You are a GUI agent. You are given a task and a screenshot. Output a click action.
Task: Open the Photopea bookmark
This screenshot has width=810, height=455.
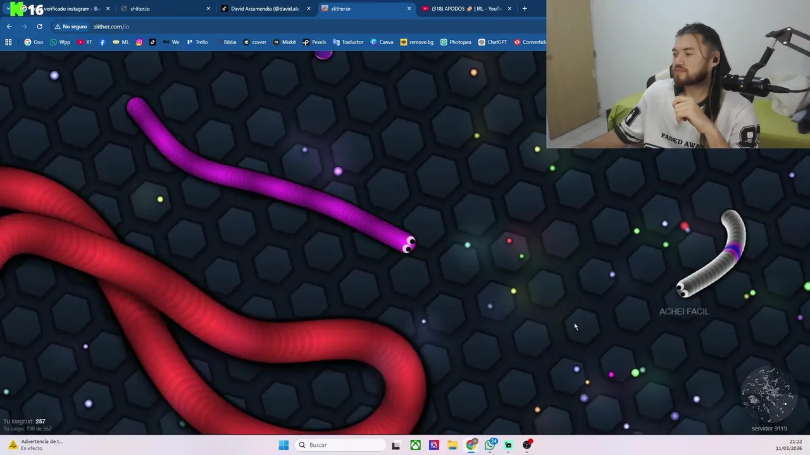(x=456, y=42)
